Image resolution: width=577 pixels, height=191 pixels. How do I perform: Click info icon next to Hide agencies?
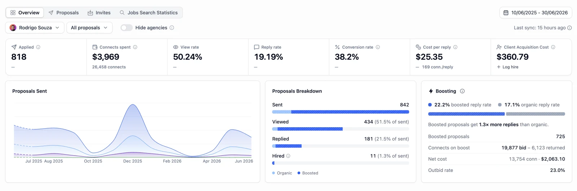(172, 28)
